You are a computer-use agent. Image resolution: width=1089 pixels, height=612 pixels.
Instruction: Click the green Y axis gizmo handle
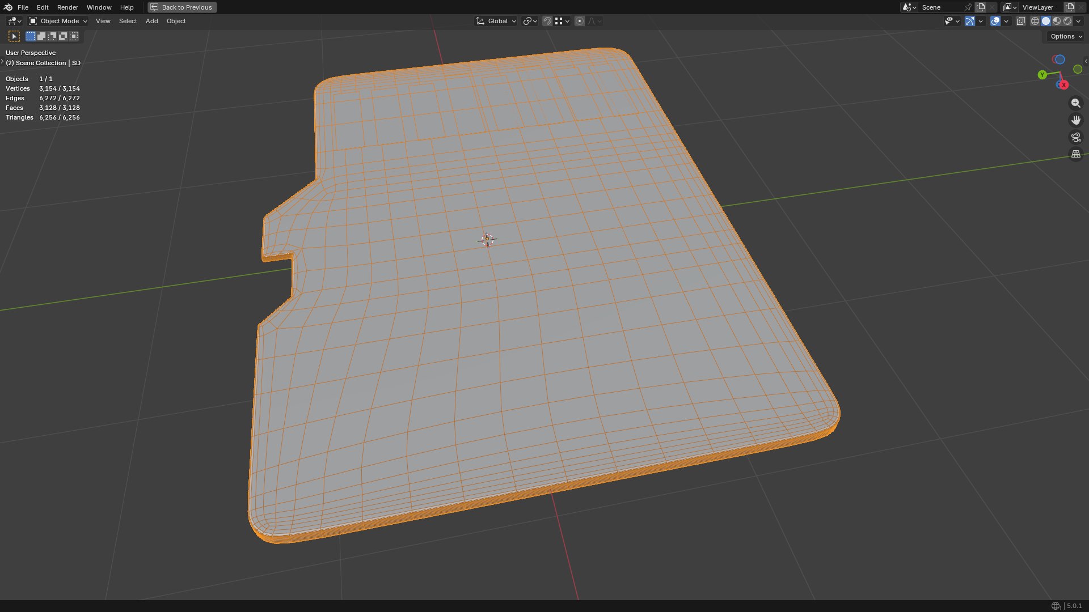(x=1042, y=75)
